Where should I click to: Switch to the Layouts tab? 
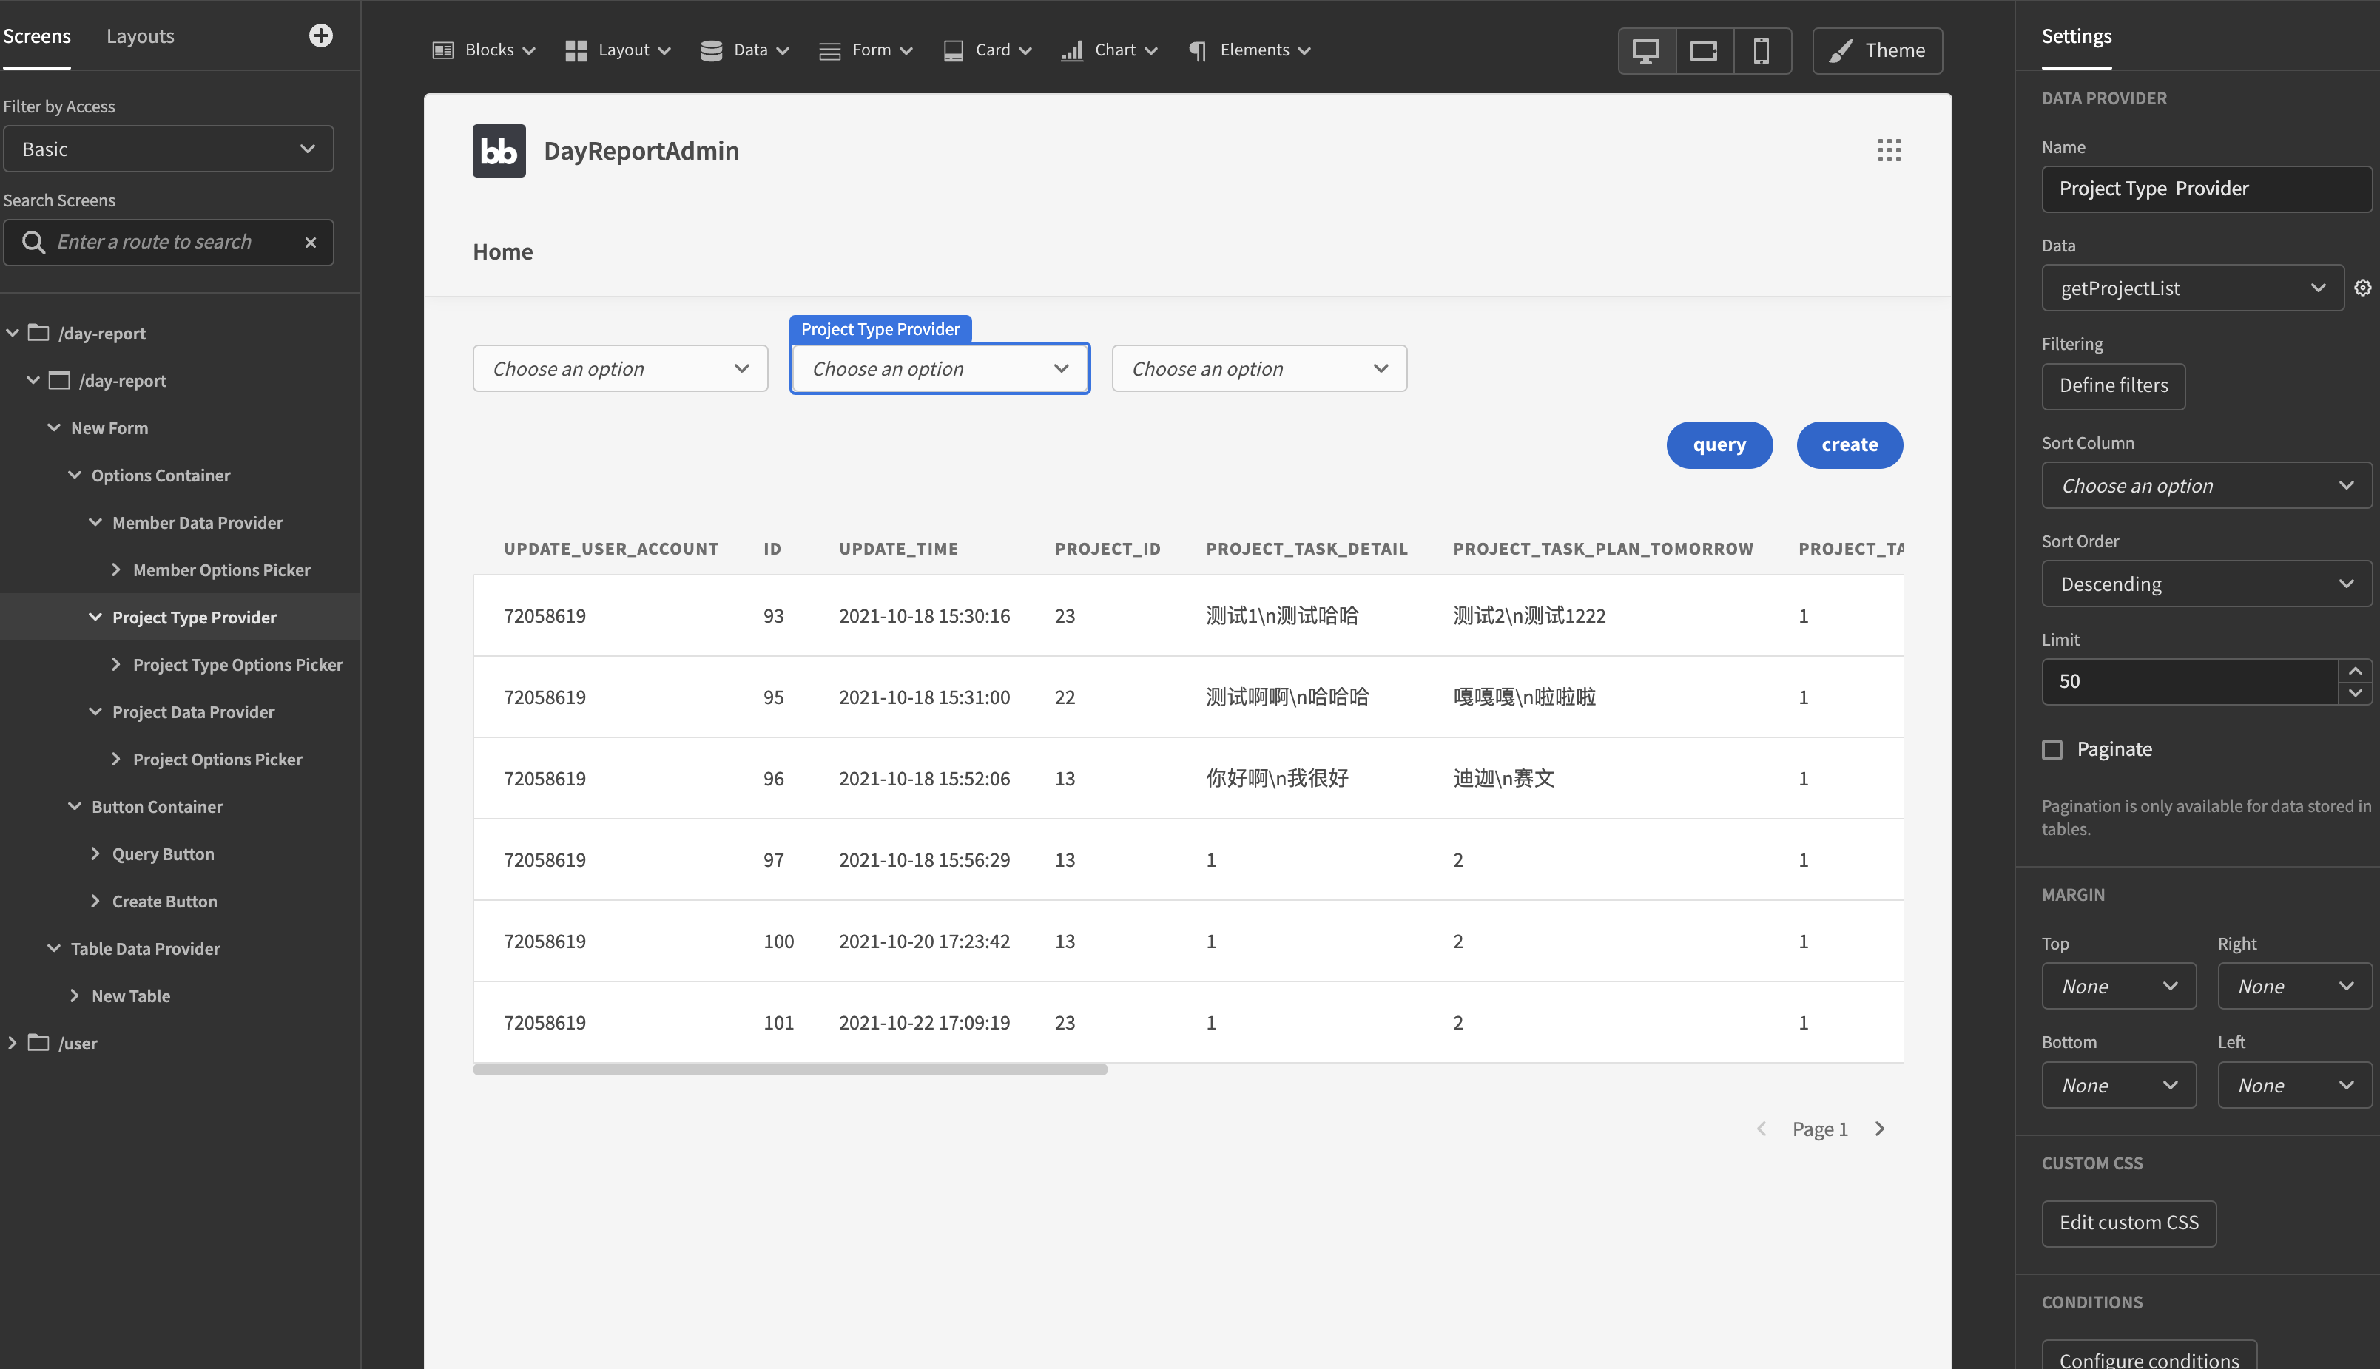tap(140, 36)
